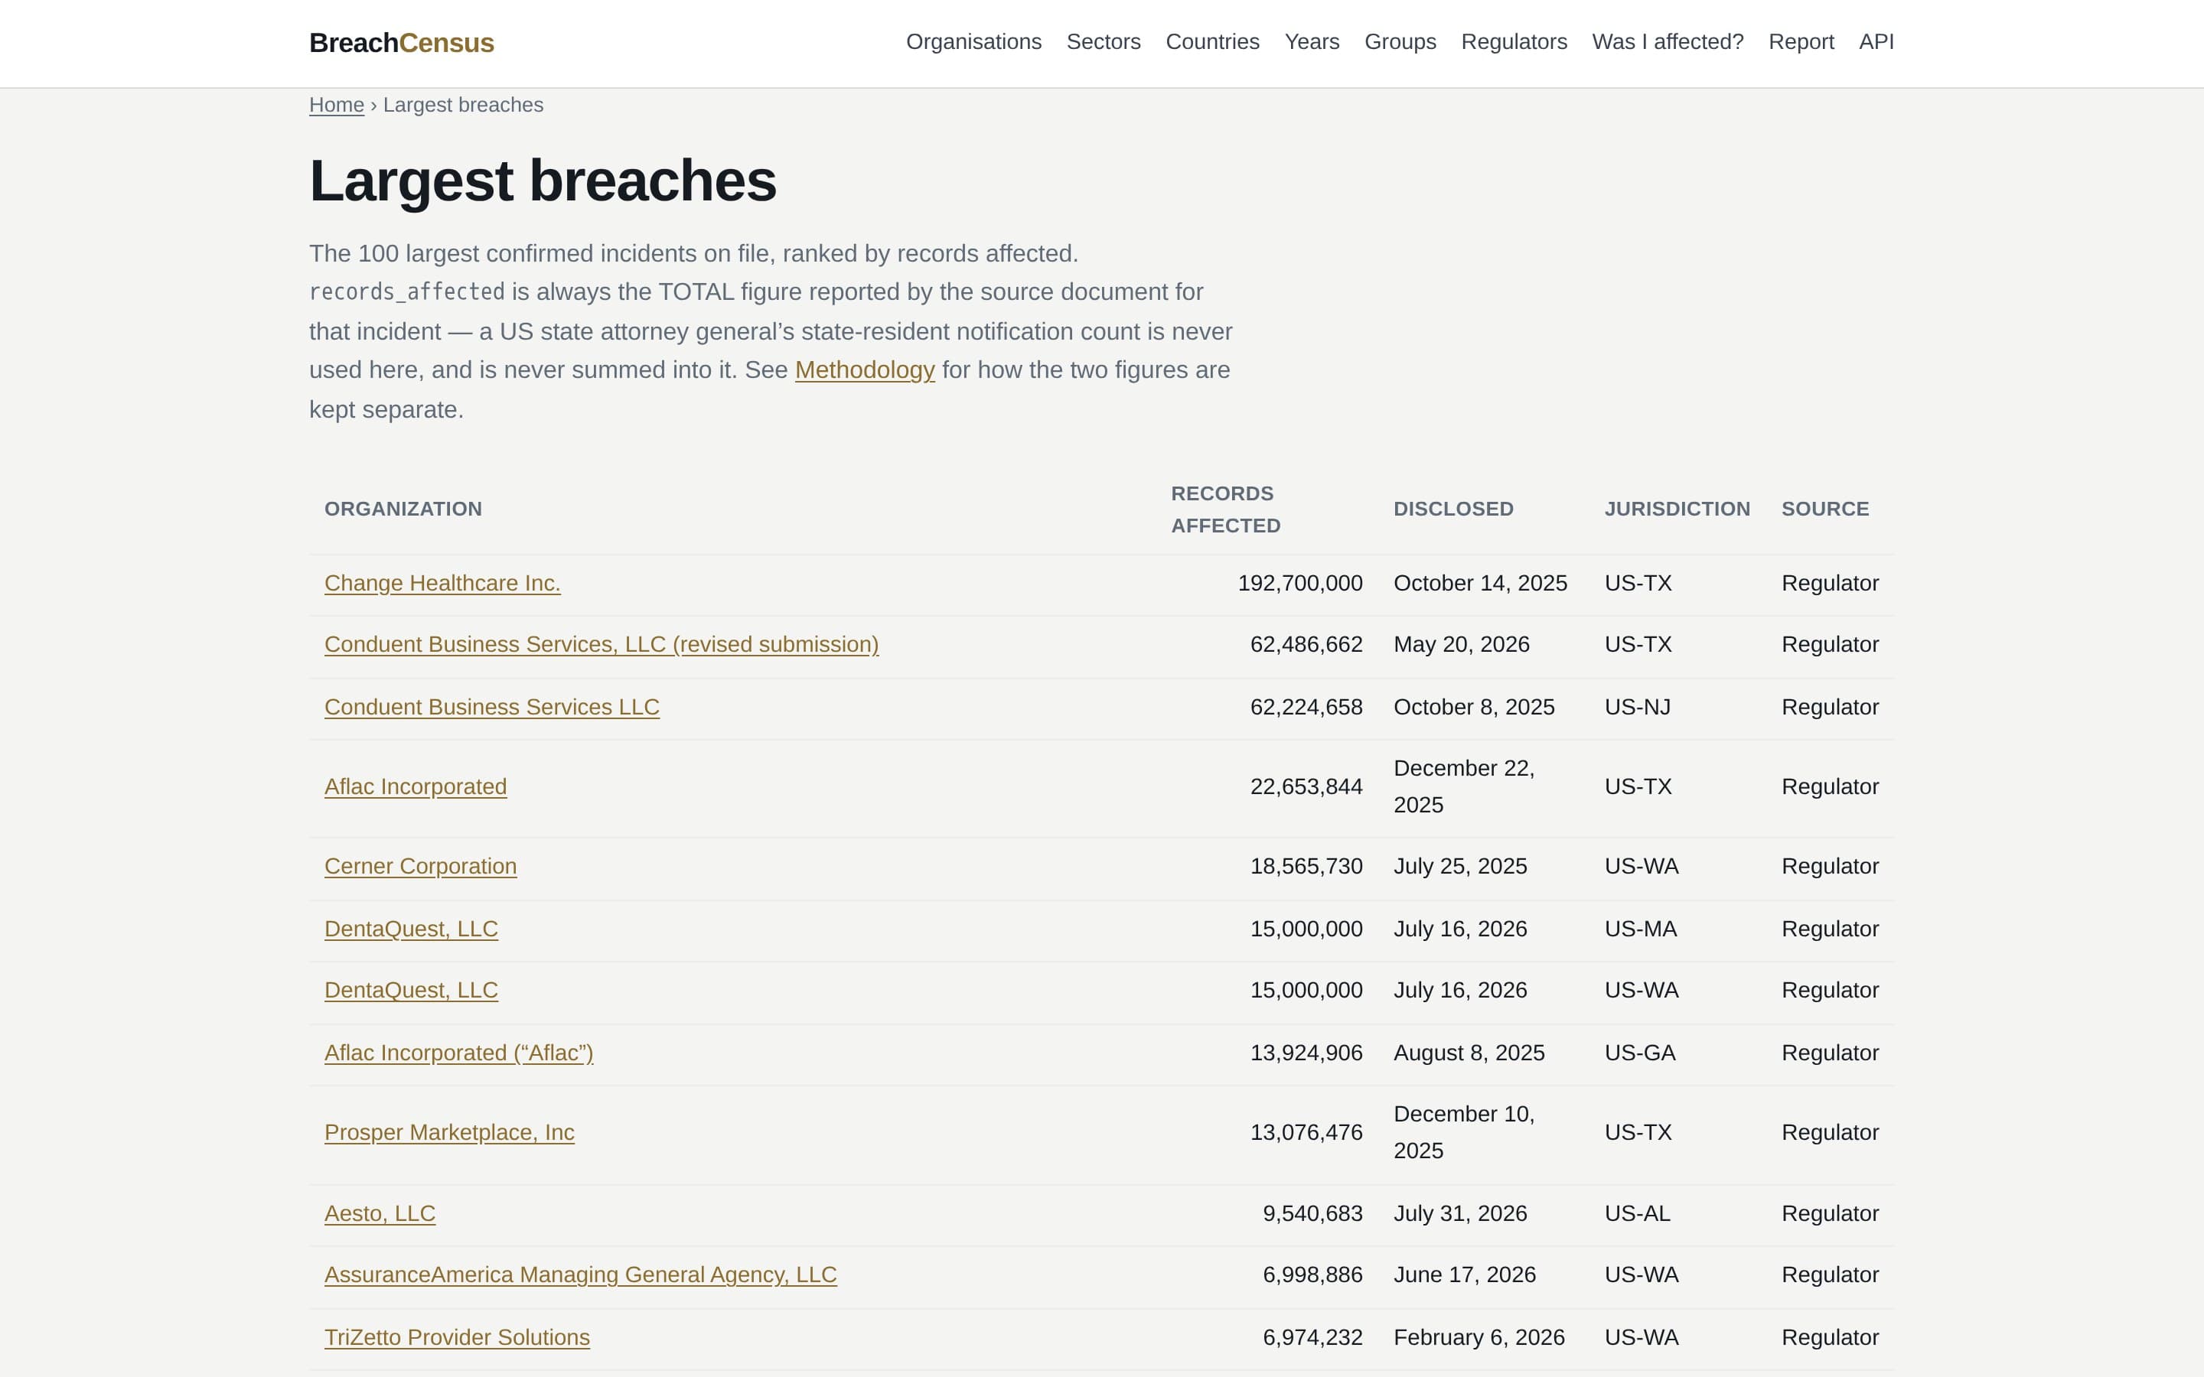
Task: Click US-MA jurisdiction cell
Action: (1640, 929)
